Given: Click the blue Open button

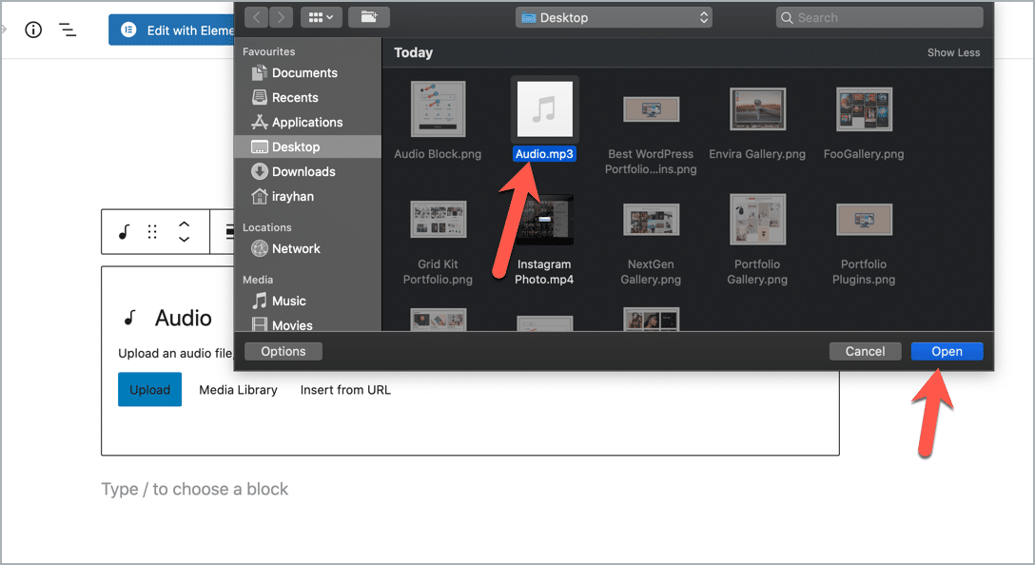Looking at the screenshot, I should pyautogui.click(x=947, y=351).
